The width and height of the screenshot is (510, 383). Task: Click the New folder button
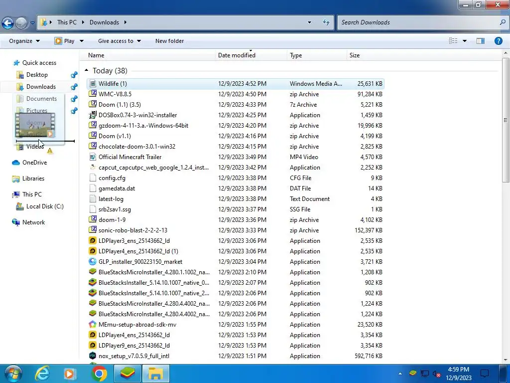(169, 41)
